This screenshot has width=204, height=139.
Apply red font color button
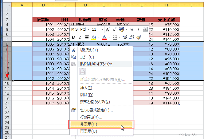104,37
